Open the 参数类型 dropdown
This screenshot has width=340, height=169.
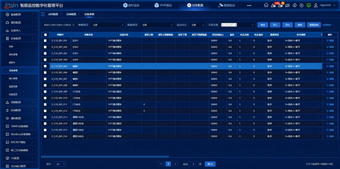[x=108, y=25]
